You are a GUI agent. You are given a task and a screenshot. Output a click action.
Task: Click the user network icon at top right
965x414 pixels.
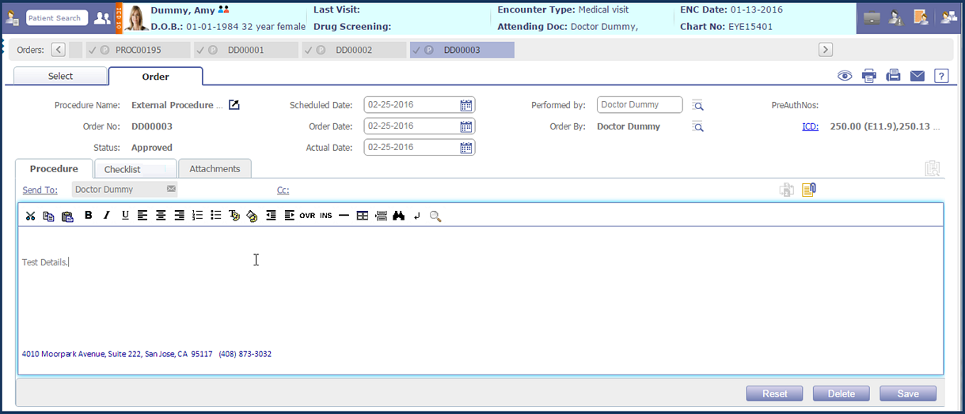pyautogui.click(x=948, y=17)
